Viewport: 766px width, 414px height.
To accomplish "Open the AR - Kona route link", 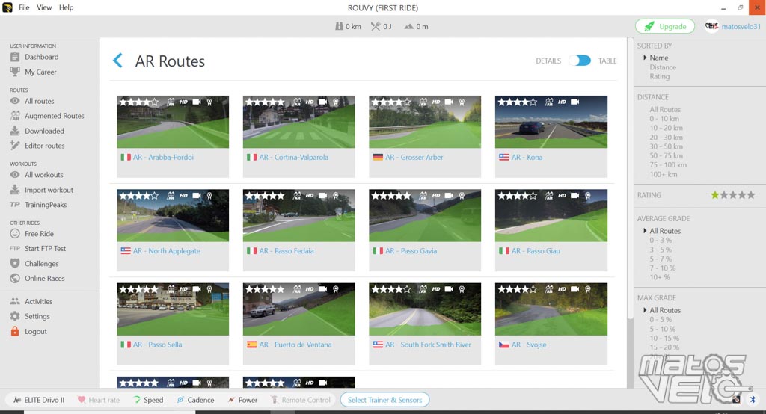I will coord(527,157).
